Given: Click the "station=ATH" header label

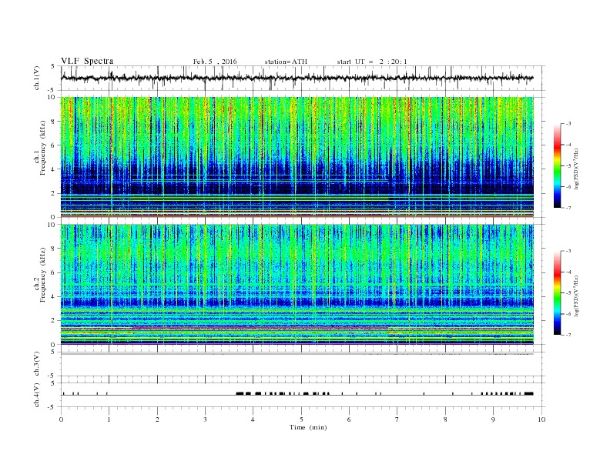Looking at the screenshot, I should [286, 62].
